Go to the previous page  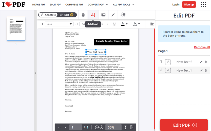tap(59, 127)
